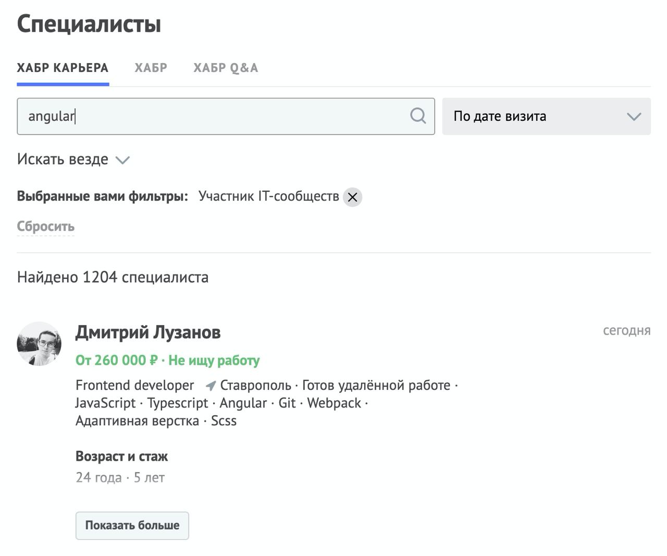Click the location arrow icon near Ставрополь
Screen dimensions: 667x556
[x=211, y=386]
